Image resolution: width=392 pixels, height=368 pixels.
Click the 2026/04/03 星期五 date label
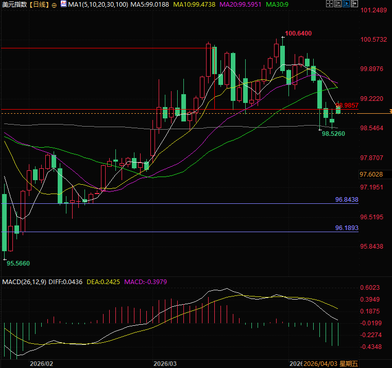coord(330,363)
